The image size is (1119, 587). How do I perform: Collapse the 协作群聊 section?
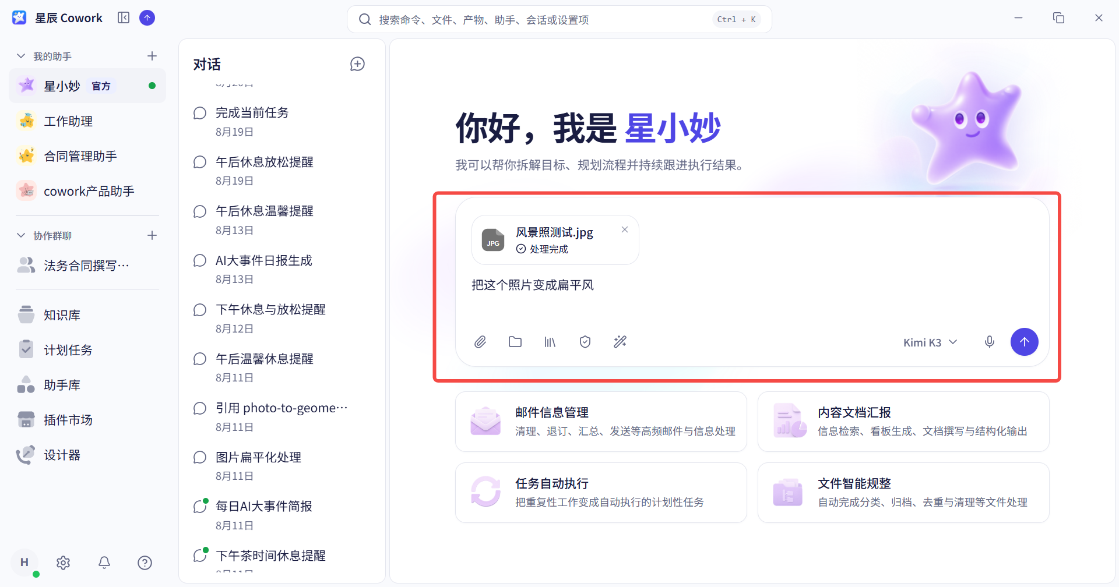pos(21,235)
